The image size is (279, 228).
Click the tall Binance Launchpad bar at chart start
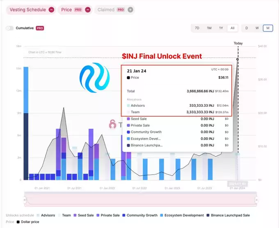pos(26,146)
